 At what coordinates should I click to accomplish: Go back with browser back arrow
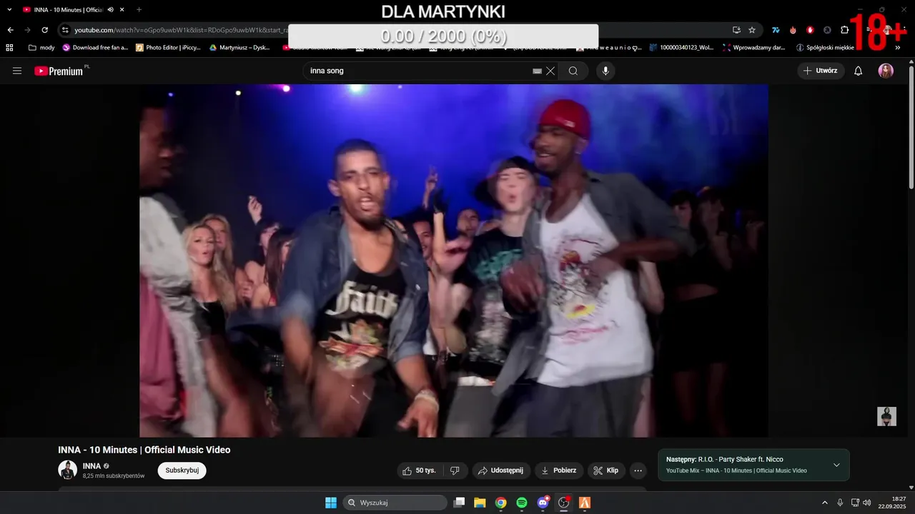pos(10,30)
